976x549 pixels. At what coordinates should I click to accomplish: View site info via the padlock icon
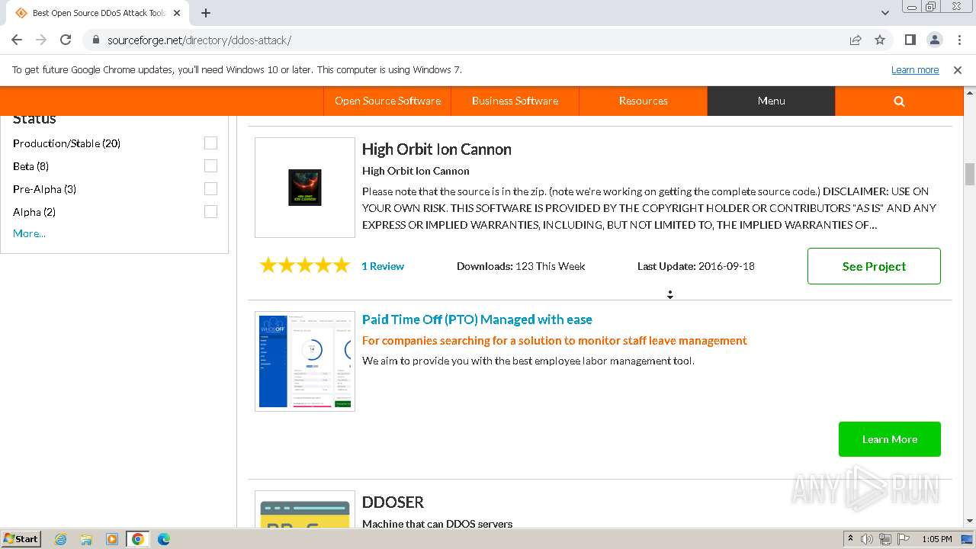95,40
